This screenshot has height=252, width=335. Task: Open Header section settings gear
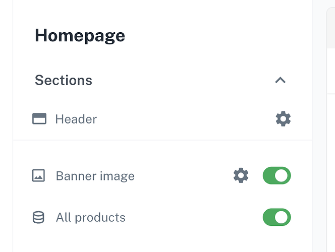(x=283, y=119)
